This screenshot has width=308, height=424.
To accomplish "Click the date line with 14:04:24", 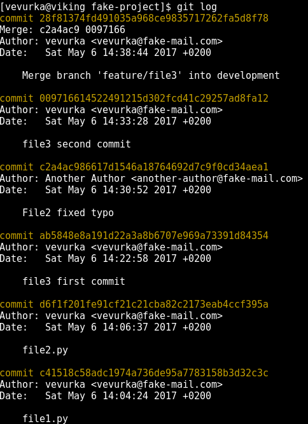I will tap(106, 396).
